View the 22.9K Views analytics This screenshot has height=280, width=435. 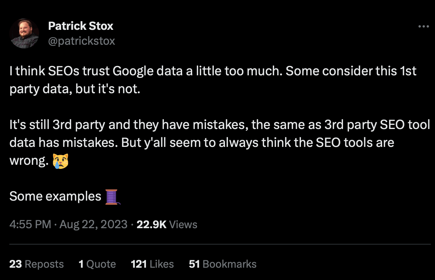click(167, 224)
